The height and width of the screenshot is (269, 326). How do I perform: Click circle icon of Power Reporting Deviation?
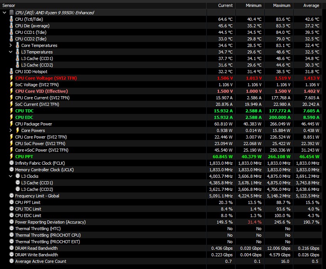point(12,222)
